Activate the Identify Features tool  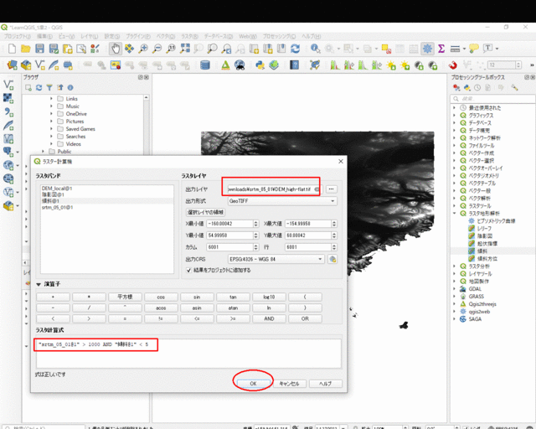(x=315, y=49)
